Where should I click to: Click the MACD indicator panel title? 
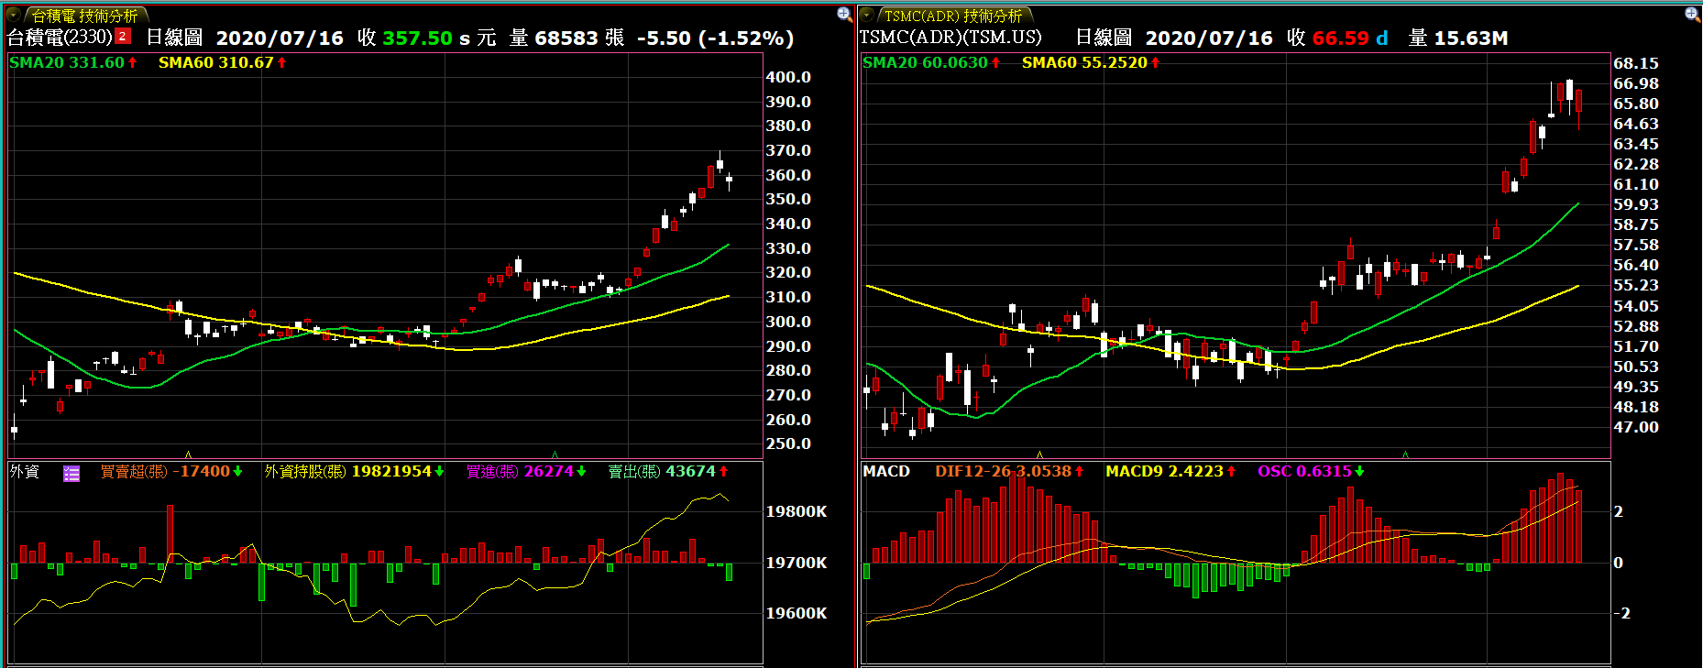click(886, 472)
